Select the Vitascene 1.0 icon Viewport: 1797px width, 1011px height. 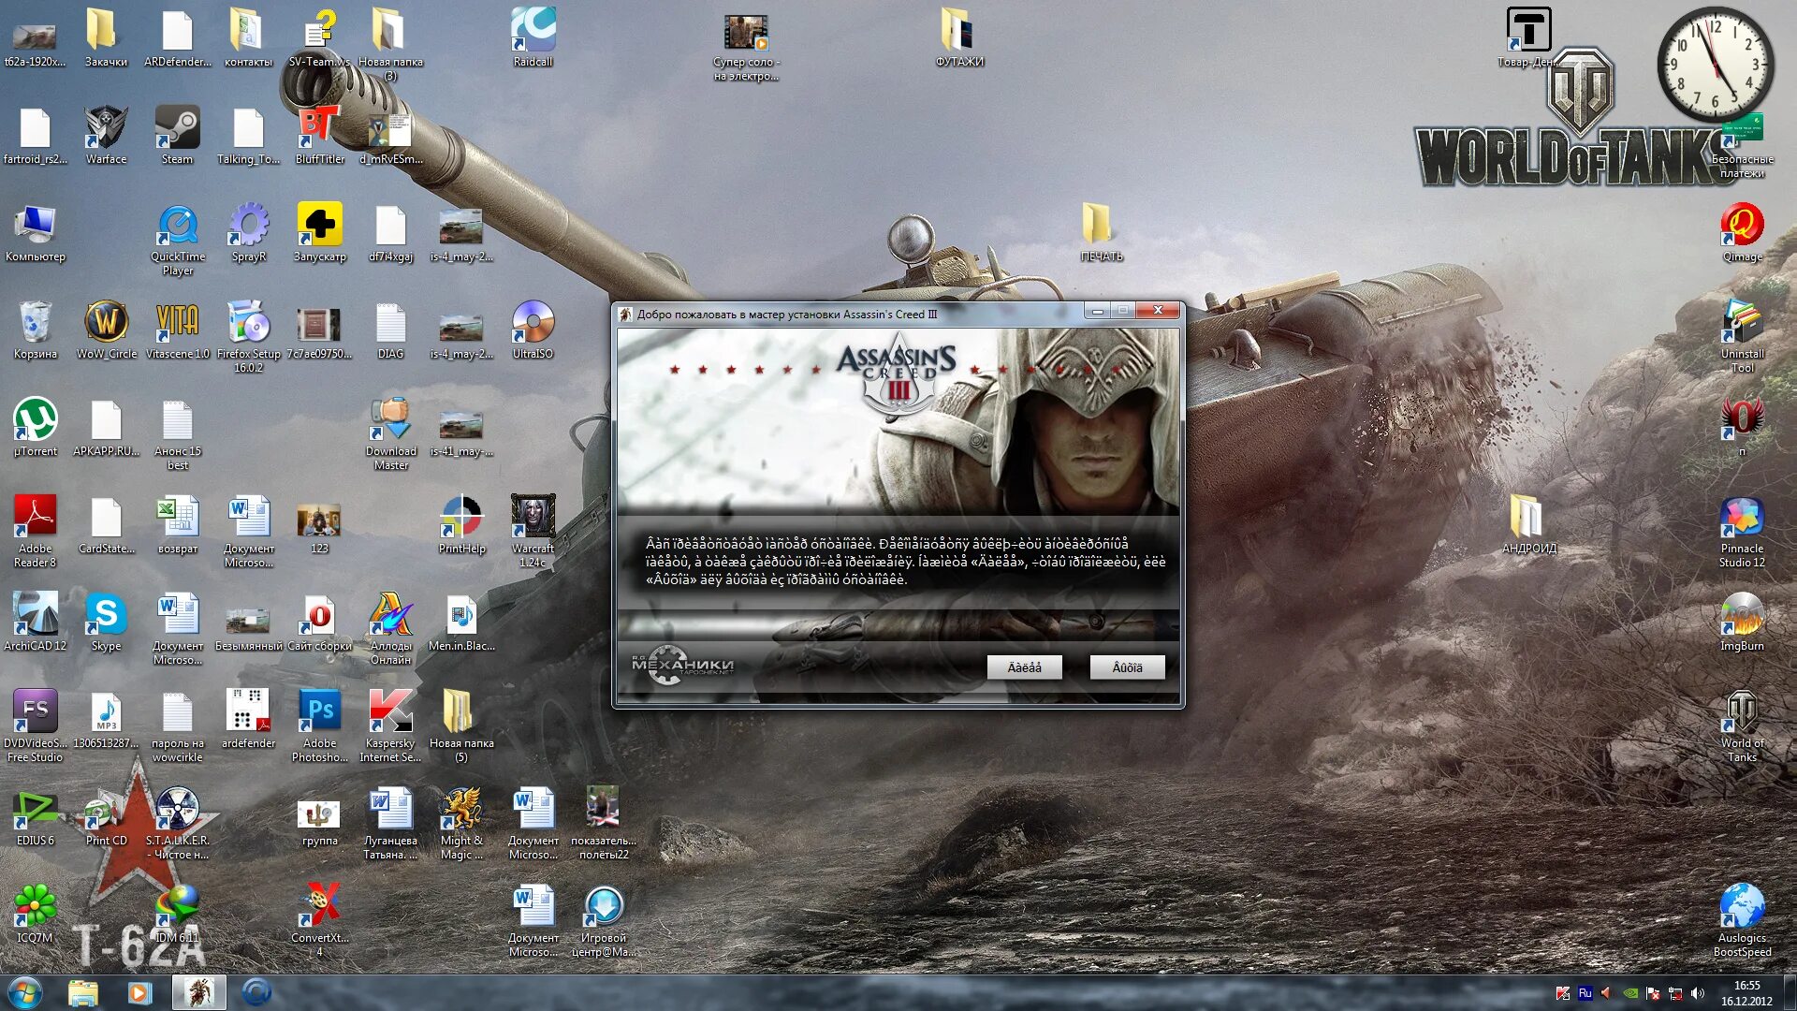(177, 330)
